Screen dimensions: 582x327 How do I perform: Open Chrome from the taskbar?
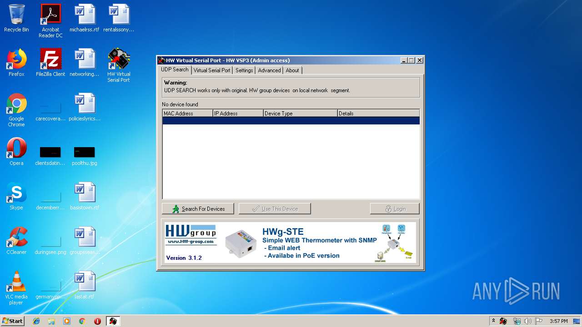pyautogui.click(x=82, y=321)
